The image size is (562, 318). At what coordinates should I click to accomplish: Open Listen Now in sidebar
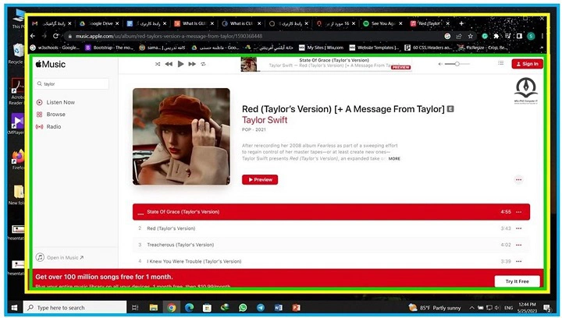point(55,102)
